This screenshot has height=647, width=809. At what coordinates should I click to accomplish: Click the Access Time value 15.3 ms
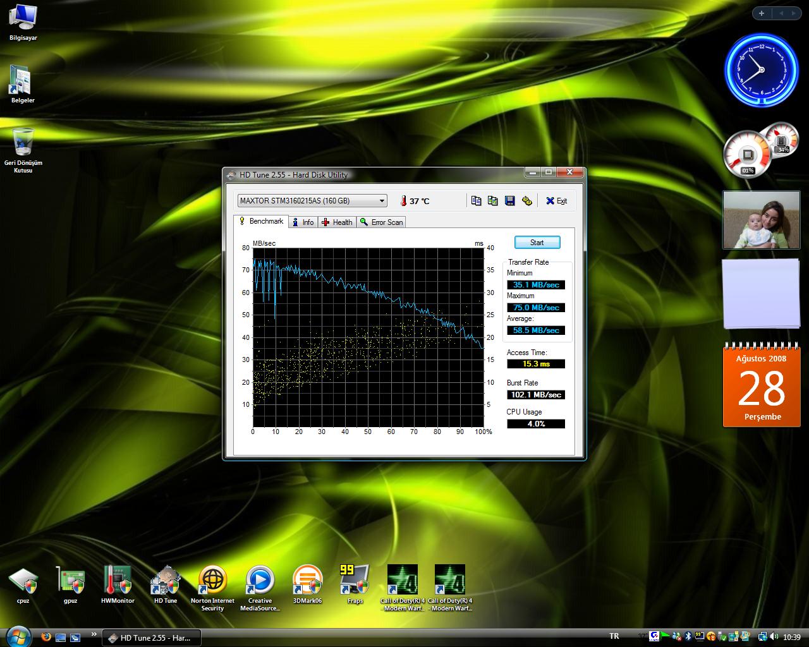pos(536,364)
